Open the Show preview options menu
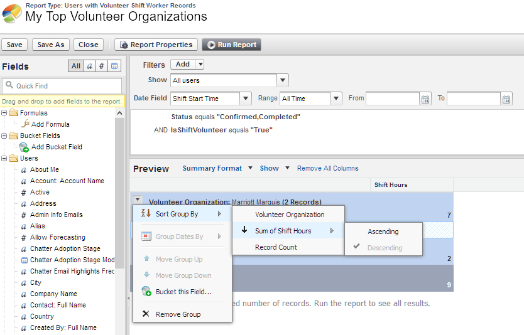 [275, 169]
